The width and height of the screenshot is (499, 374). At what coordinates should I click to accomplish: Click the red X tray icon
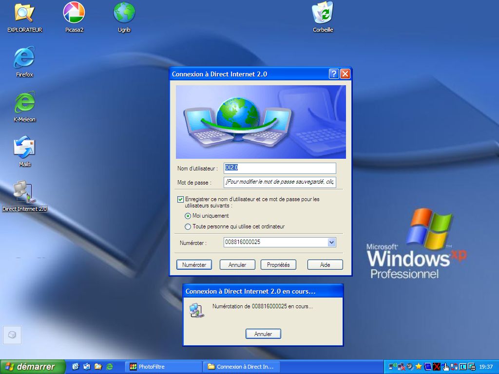click(x=436, y=367)
